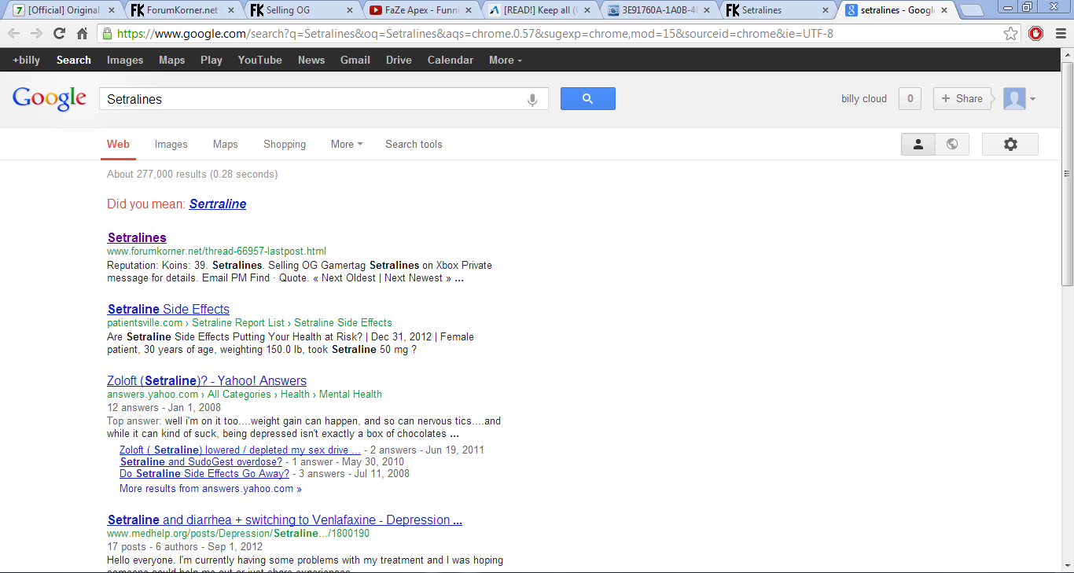Open the Setraline and SudoGest overdose link
The height and width of the screenshot is (573, 1074).
[201, 462]
